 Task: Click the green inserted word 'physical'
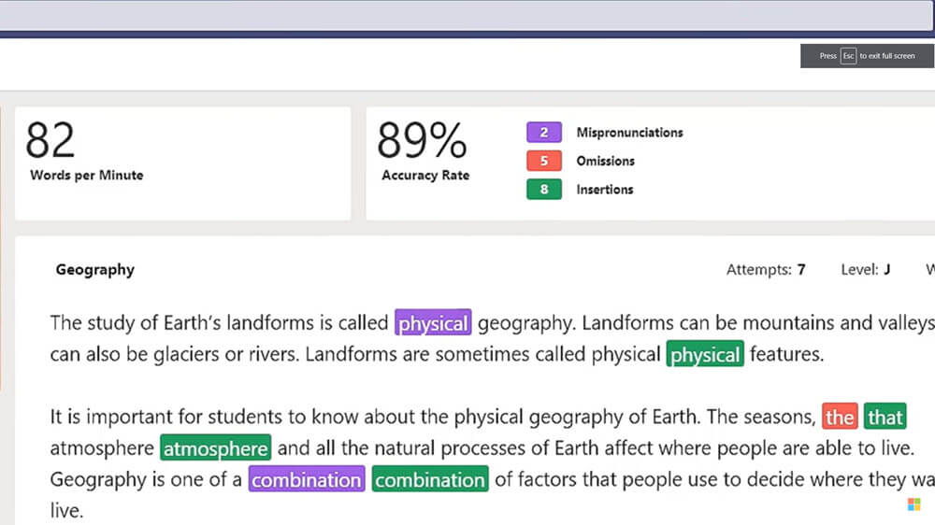coord(705,354)
